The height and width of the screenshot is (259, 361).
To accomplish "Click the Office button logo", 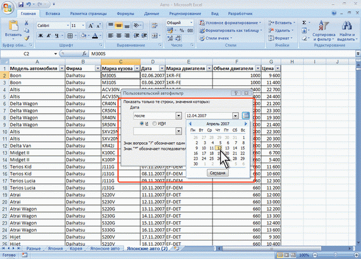I will [x=8, y=7].
